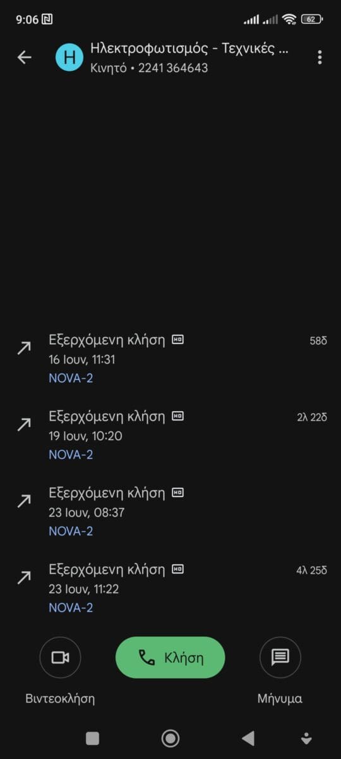341x759 pixels.
Task: Open the 19 Ιουν 10:20 call entry
Action: (x=170, y=435)
